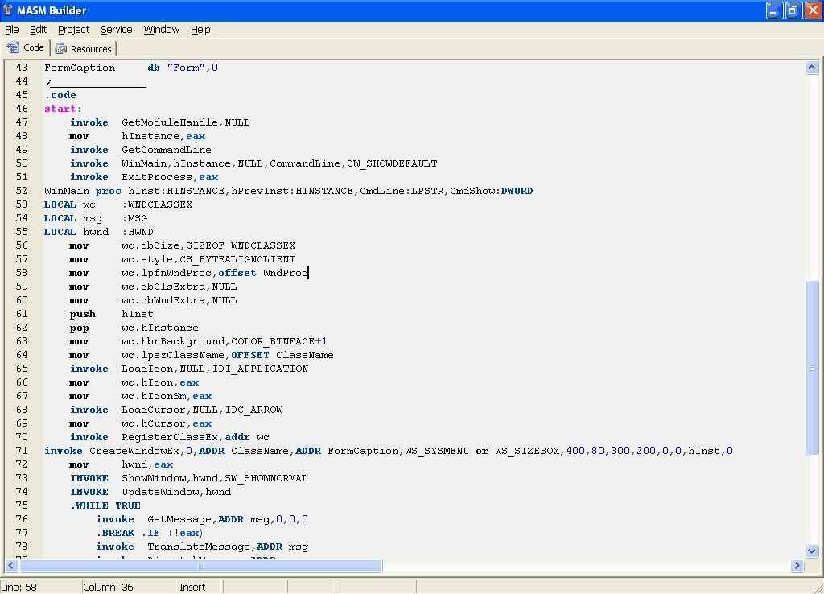Viewport: 824px width, 594px height.
Task: Click the MASM Builder title bar icon
Action: click(8, 10)
